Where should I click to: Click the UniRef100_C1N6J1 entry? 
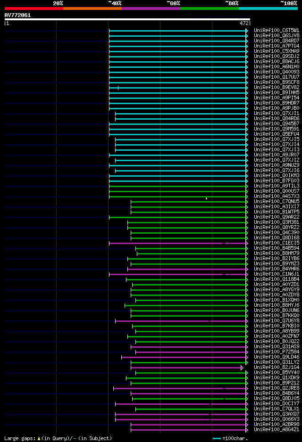(277, 274)
